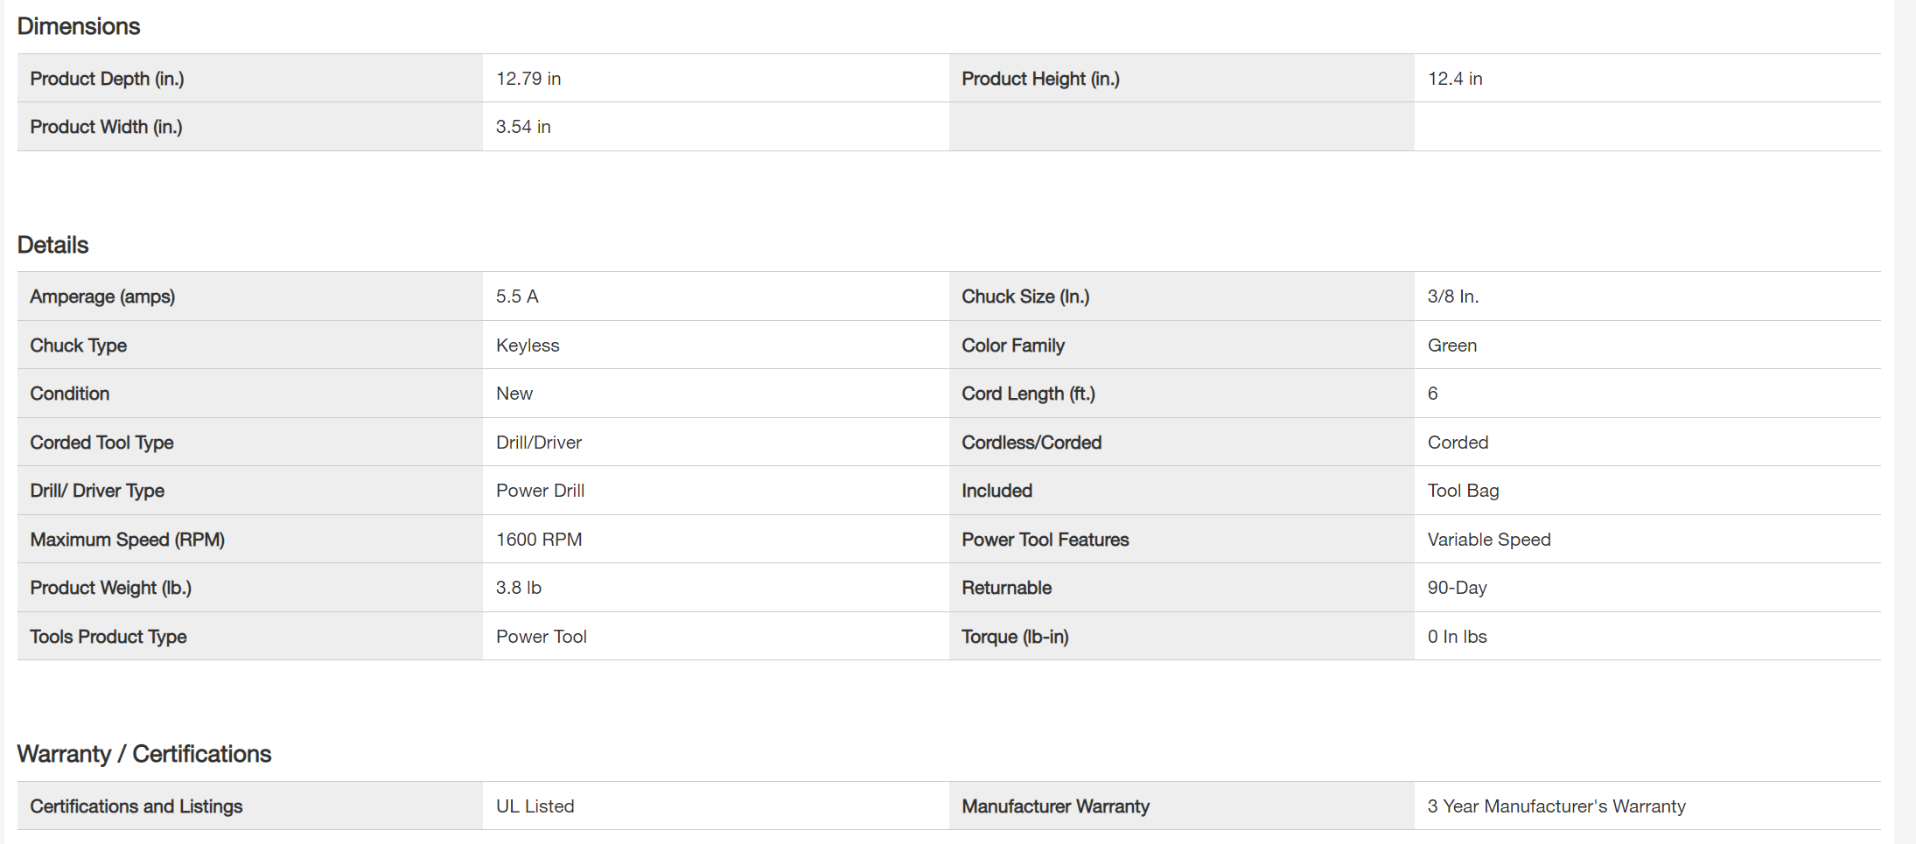The image size is (1916, 844).
Task: Select the 1600 RPM maximum speed value
Action: [x=539, y=540]
